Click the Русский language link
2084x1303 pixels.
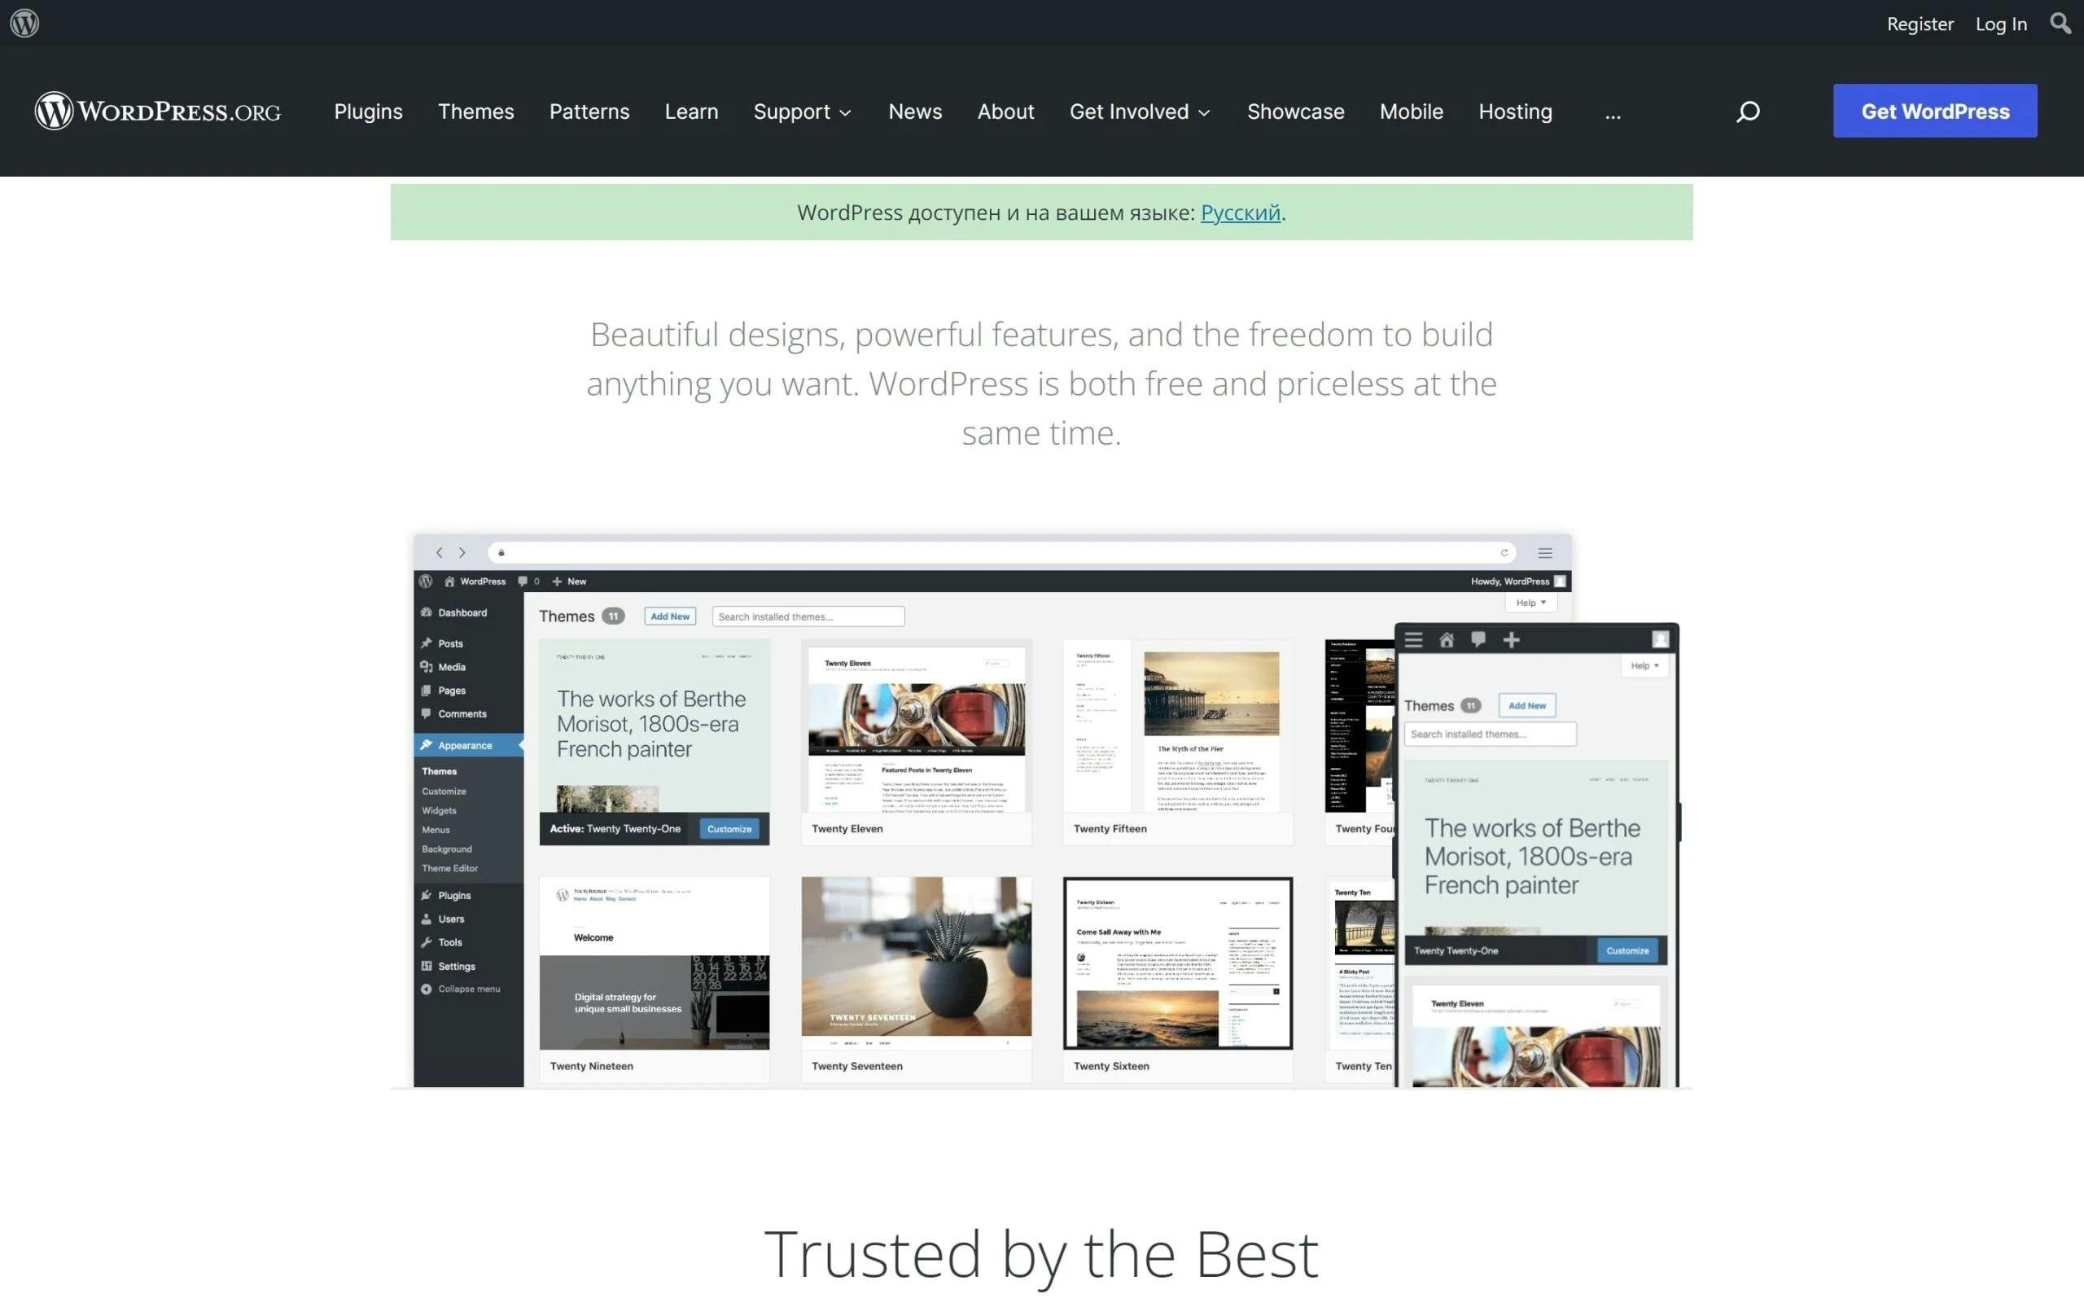point(1239,212)
